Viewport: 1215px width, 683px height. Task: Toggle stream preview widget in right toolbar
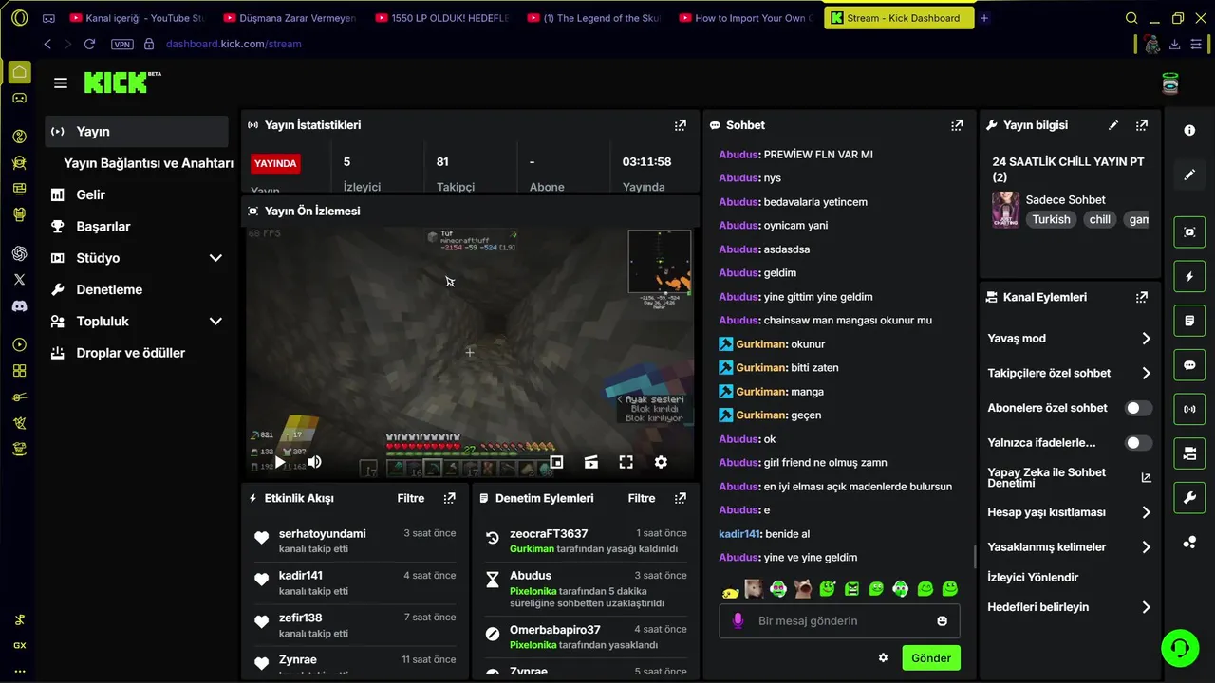(1189, 231)
